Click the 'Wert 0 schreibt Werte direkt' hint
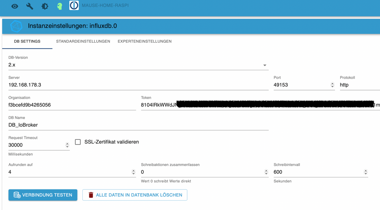Image resolution: width=380 pixels, height=210 pixels. pos(166,181)
